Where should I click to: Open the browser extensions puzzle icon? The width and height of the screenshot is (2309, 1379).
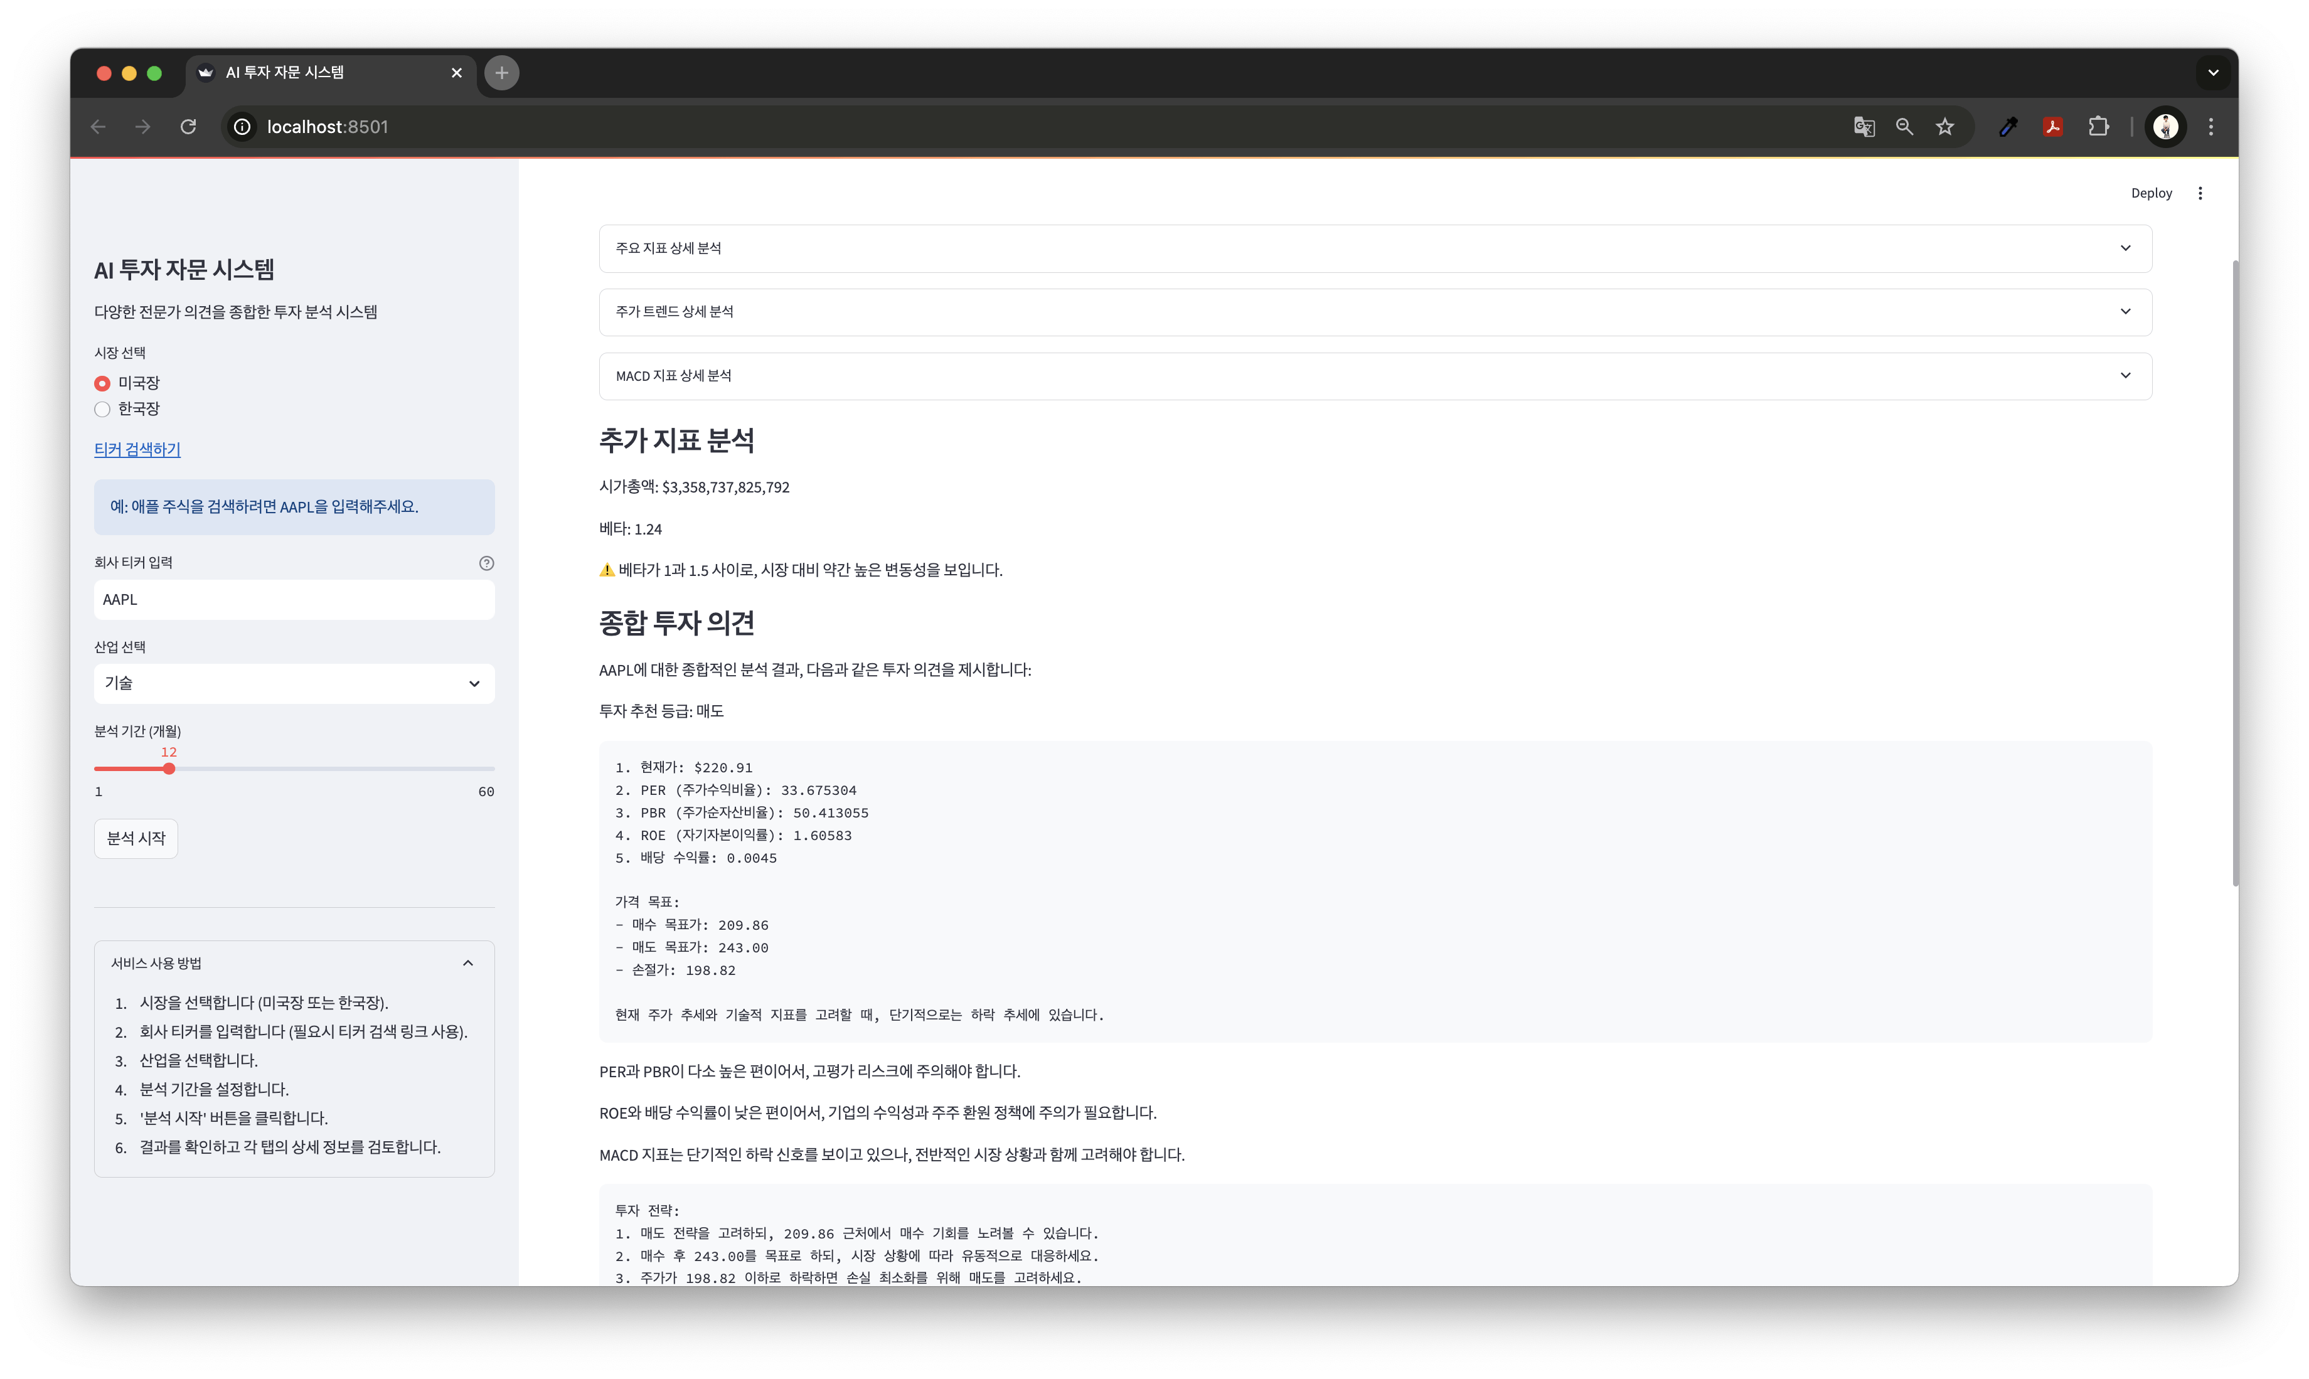2098,126
